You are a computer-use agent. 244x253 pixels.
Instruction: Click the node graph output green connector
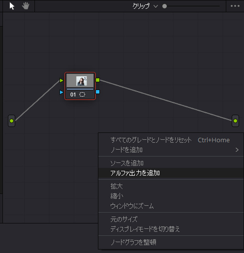tap(235, 121)
